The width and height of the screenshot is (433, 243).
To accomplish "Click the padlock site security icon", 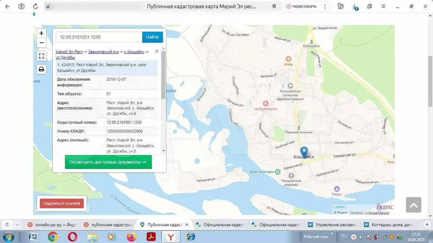I will (48, 6).
